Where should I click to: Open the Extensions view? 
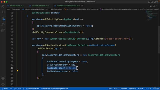coord(3,30)
